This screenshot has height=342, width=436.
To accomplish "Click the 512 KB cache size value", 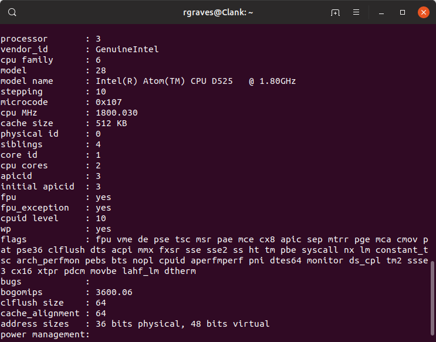I will [111, 123].
